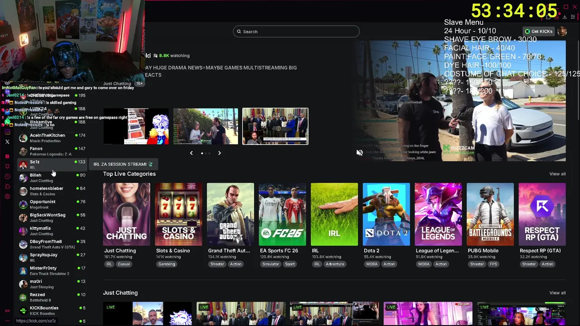This screenshot has width=580, height=326.
Task: Go to next featured stream
Action: [x=219, y=153]
